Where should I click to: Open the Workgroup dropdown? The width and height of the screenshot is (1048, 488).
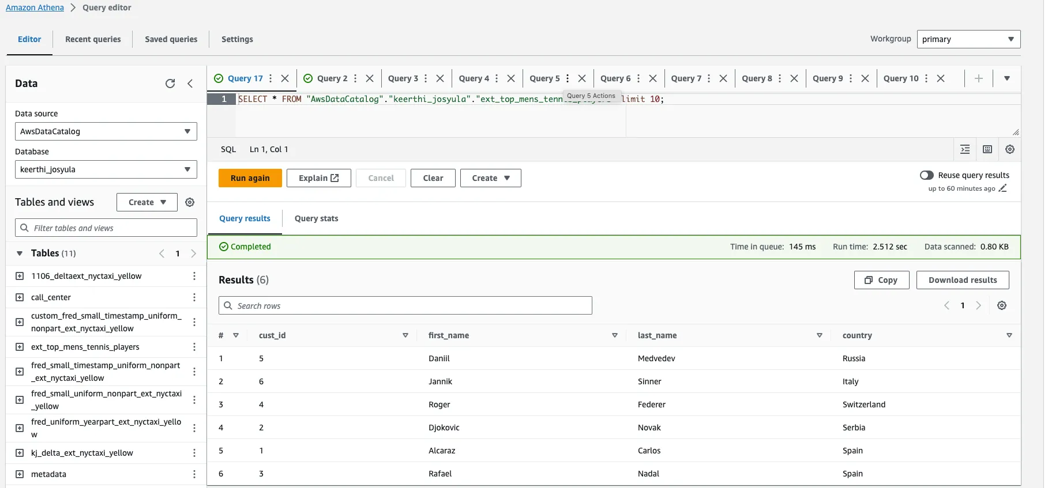pyautogui.click(x=968, y=39)
